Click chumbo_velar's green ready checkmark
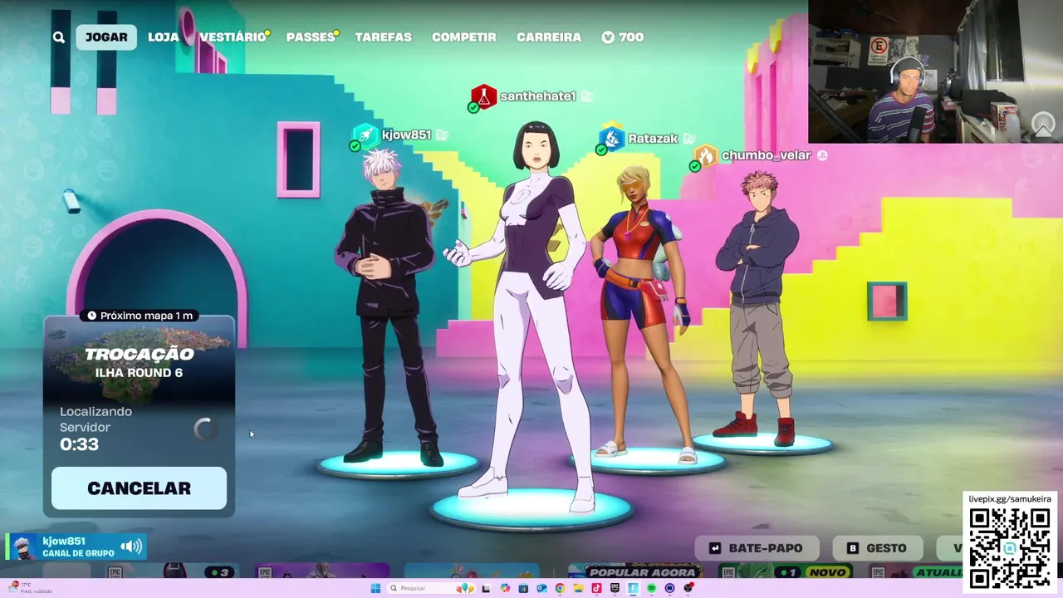The image size is (1063, 598). click(694, 167)
